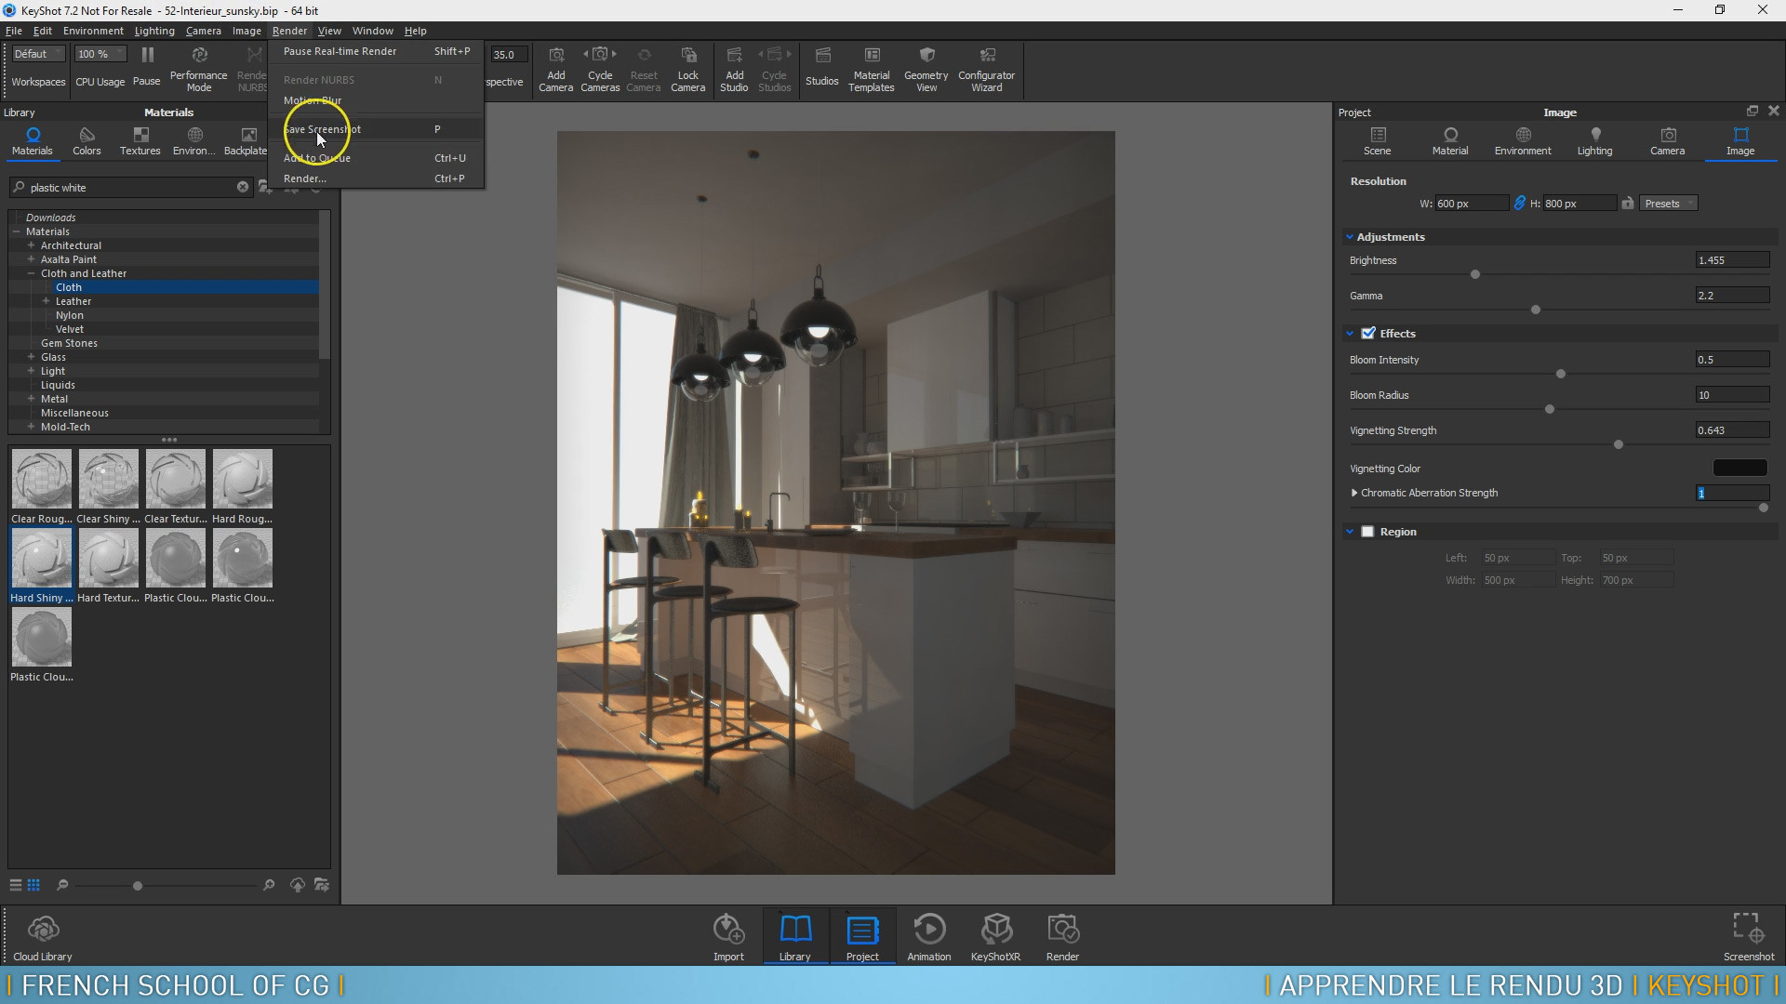Image resolution: width=1786 pixels, height=1004 pixels.
Task: Open the Cloud Library
Action: tap(42, 934)
